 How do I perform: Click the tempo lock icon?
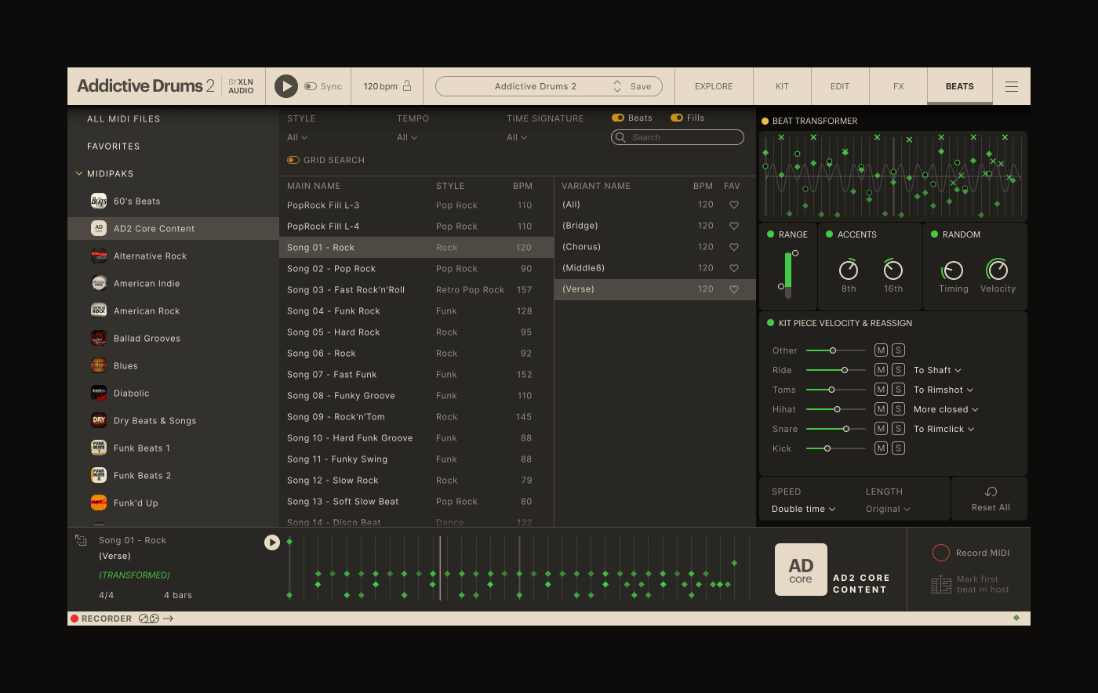click(407, 85)
